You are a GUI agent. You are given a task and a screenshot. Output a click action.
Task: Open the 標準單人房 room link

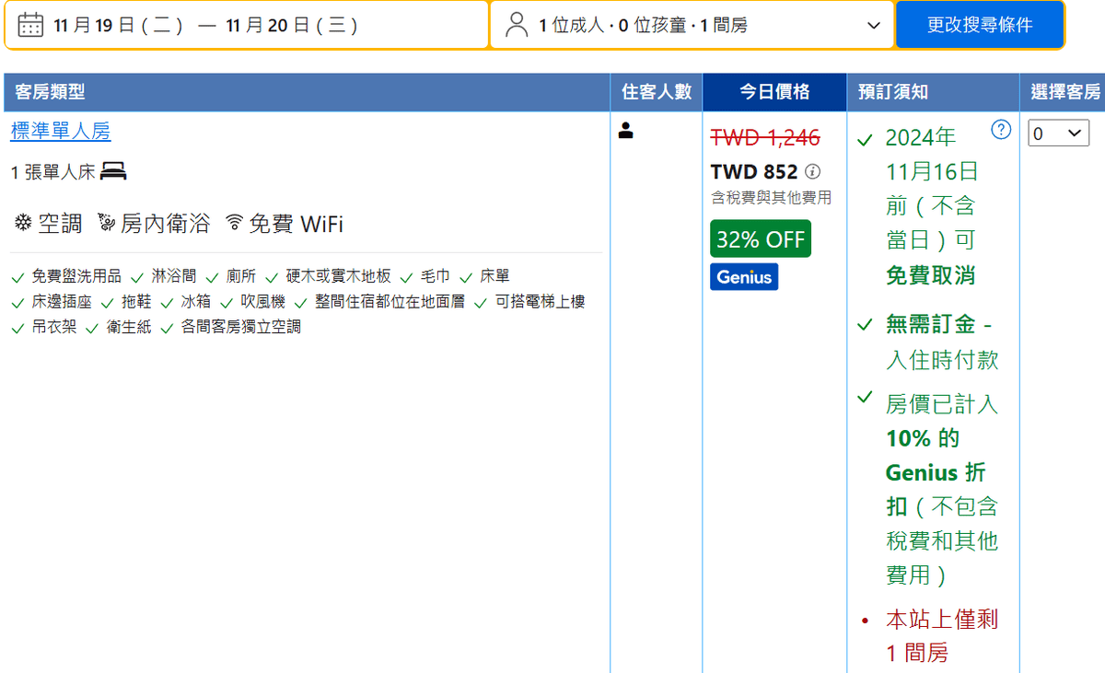[x=61, y=132]
